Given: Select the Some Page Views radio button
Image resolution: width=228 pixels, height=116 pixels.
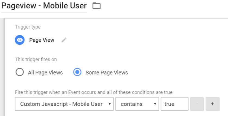Looking at the screenshot, I should pos(77,73).
